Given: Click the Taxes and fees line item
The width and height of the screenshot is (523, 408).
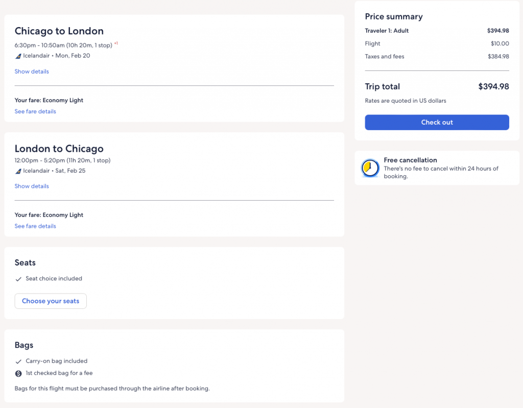Looking at the screenshot, I should pos(385,57).
